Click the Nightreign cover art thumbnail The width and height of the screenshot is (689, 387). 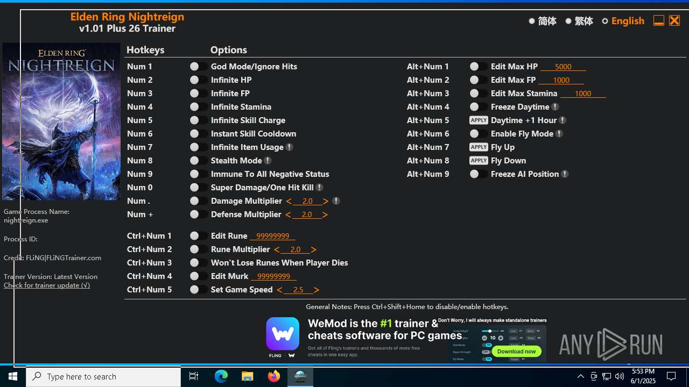tap(61, 121)
